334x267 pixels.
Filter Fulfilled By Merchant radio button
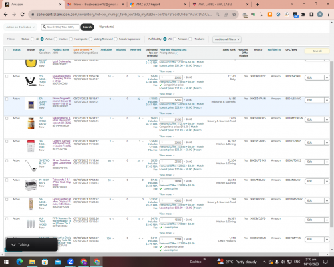(x=190, y=39)
